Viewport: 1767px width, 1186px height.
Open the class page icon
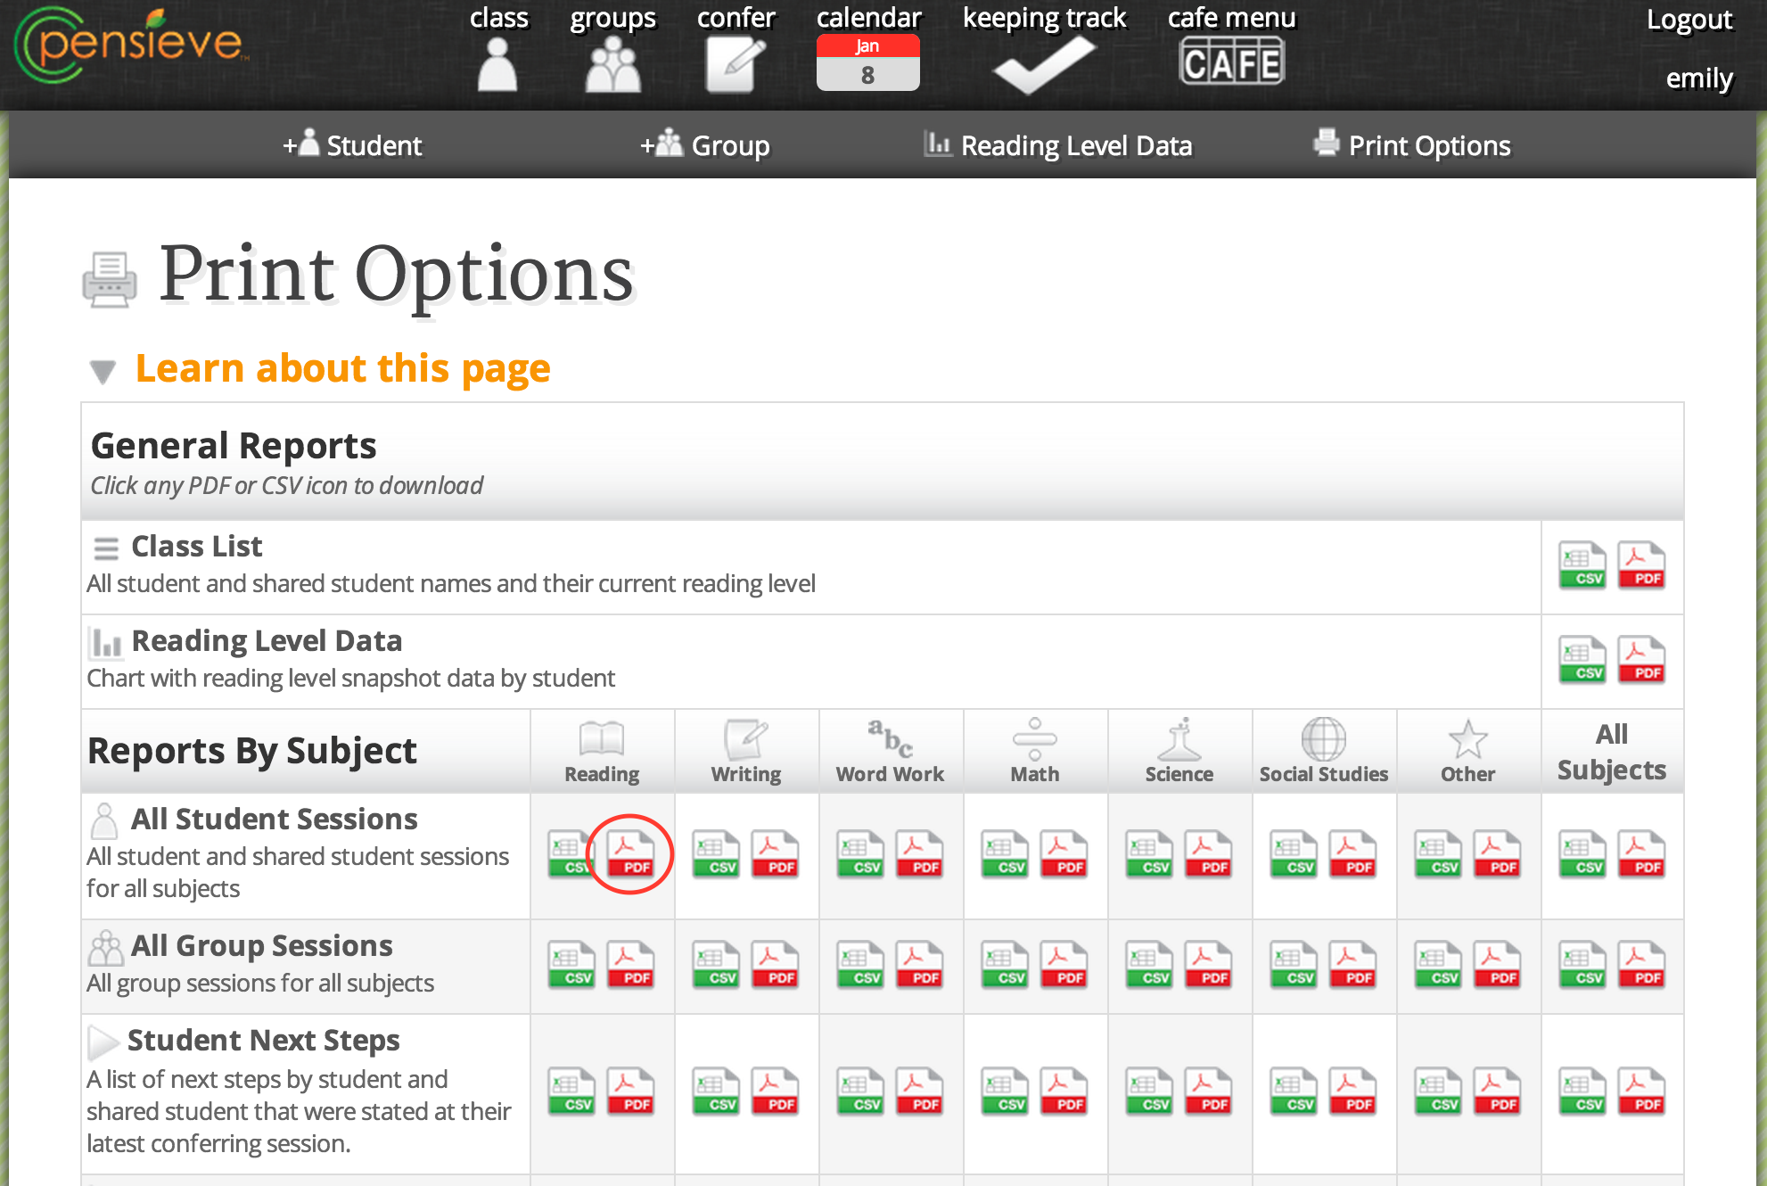pyautogui.click(x=497, y=64)
